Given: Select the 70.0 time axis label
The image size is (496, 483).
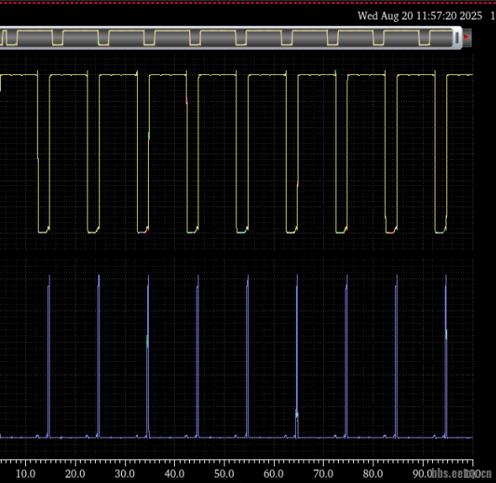Looking at the screenshot, I should 324,474.
